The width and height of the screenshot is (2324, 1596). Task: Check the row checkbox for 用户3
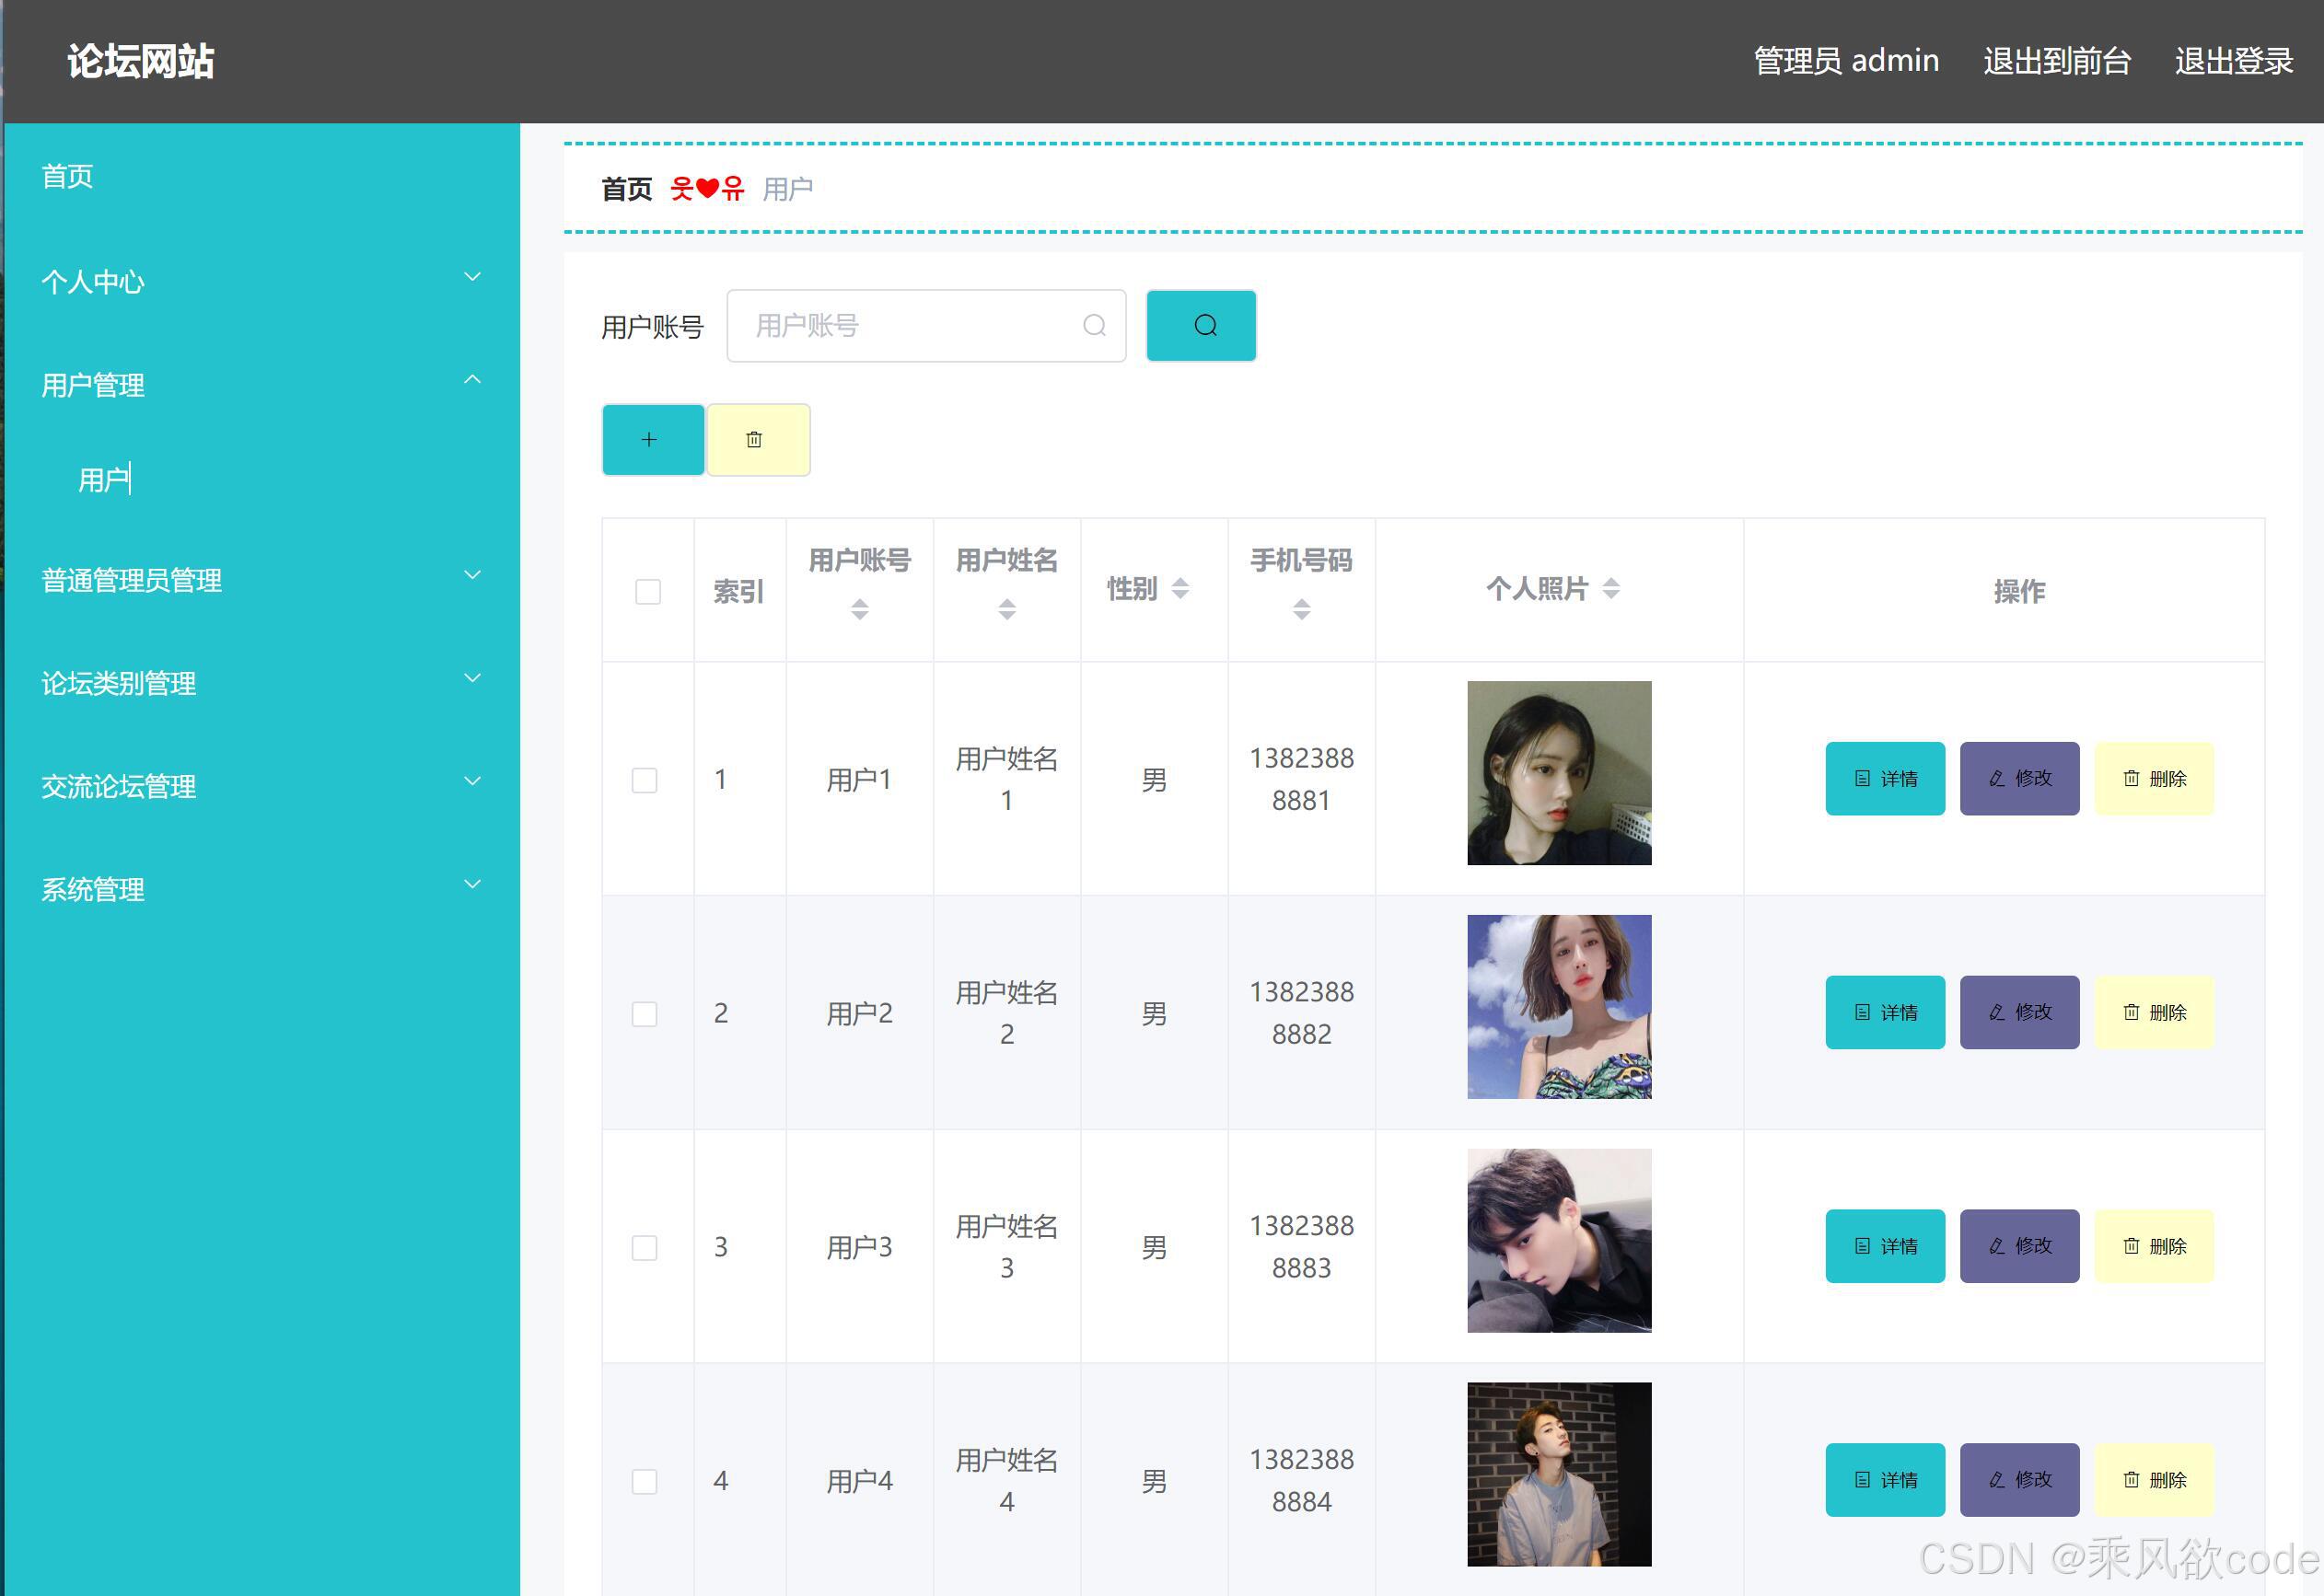(x=645, y=1248)
